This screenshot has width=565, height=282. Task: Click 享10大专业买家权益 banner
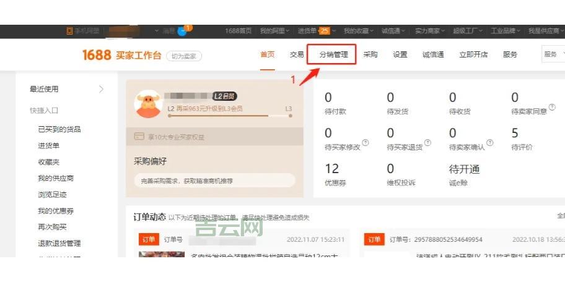click(x=214, y=137)
